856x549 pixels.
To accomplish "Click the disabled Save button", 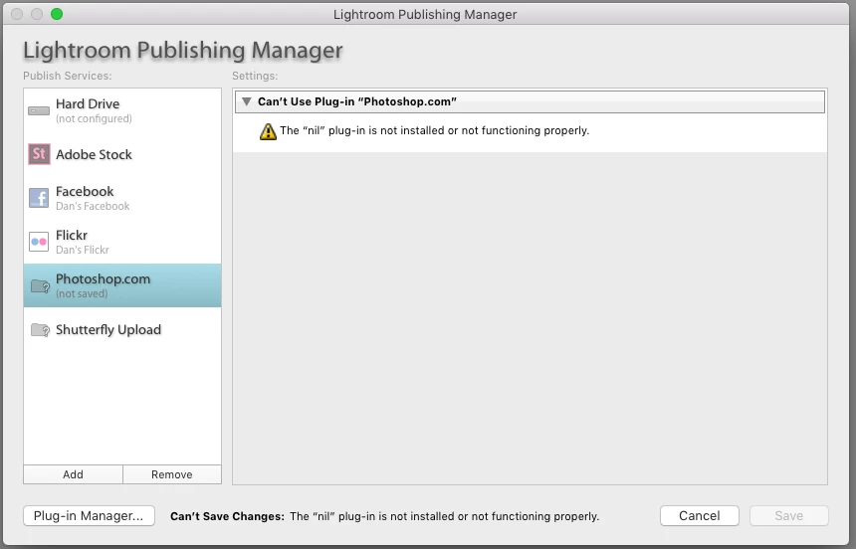I will click(x=789, y=516).
